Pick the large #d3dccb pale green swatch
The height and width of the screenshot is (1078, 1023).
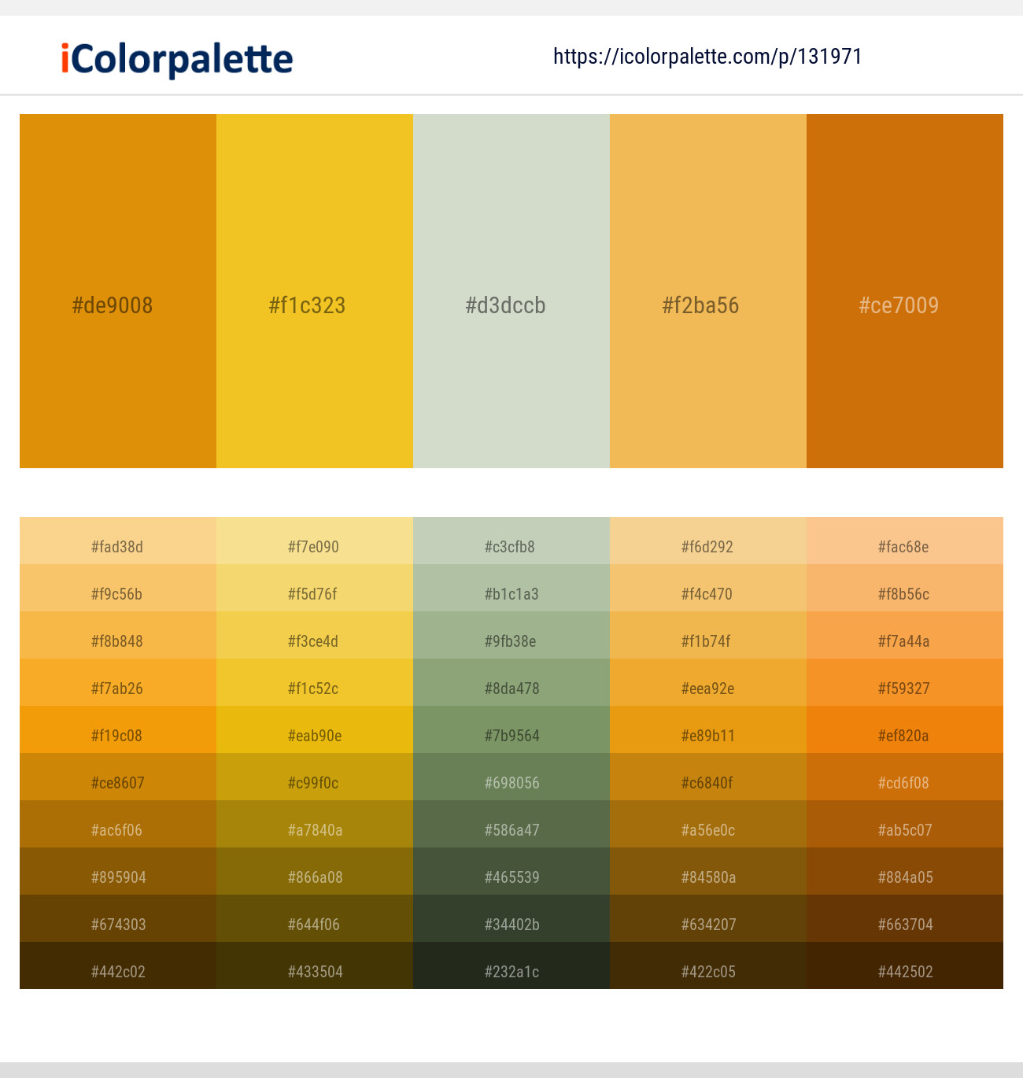click(x=511, y=291)
